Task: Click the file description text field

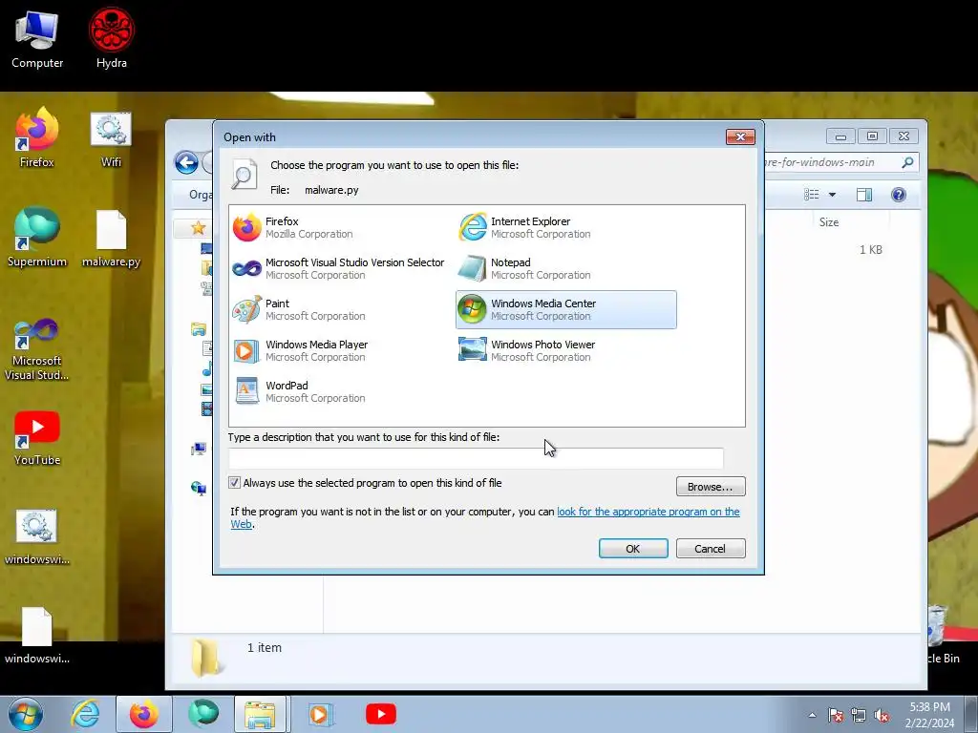Action: [476, 458]
